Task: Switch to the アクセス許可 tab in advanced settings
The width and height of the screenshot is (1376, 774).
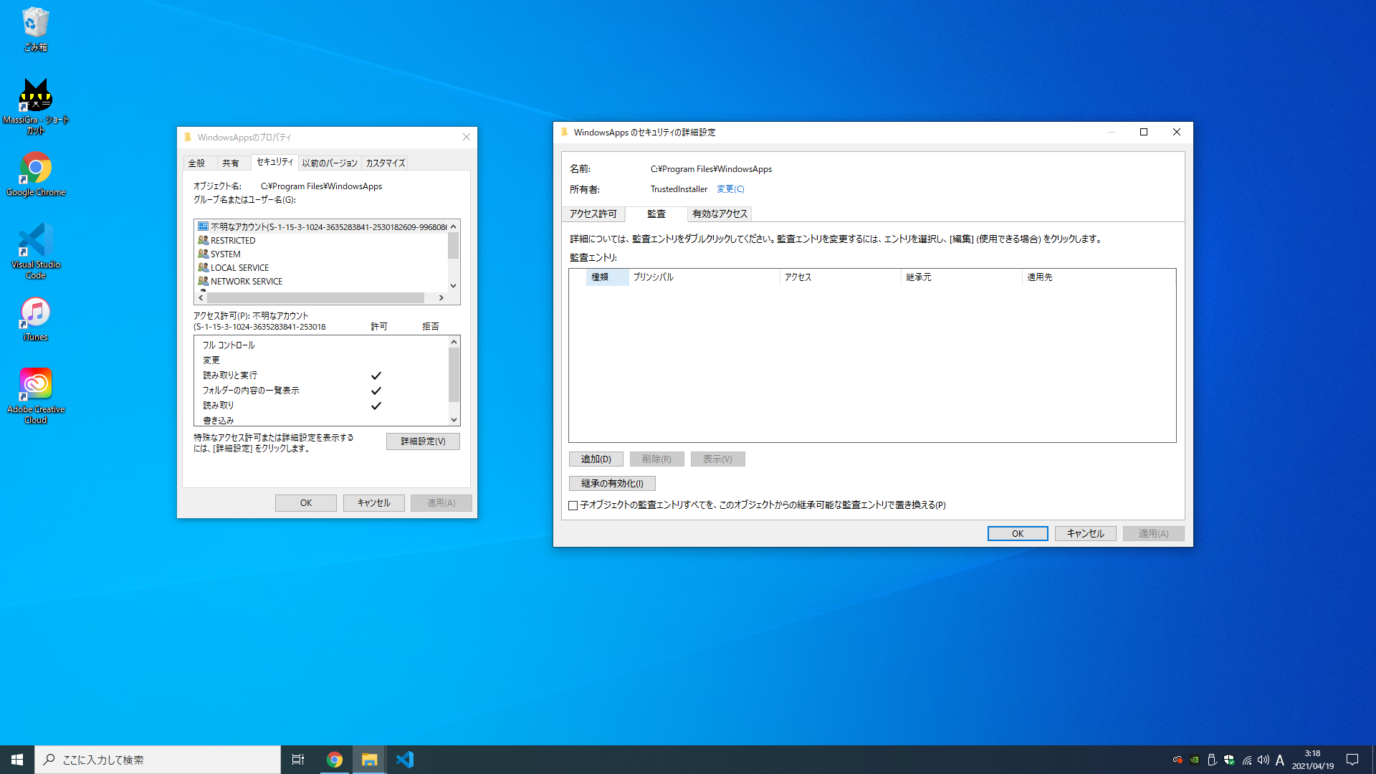Action: (593, 214)
